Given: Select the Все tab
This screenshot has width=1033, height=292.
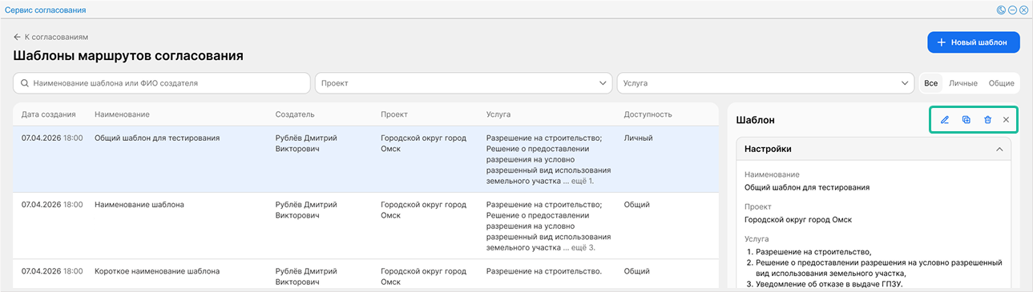Looking at the screenshot, I should point(930,83).
